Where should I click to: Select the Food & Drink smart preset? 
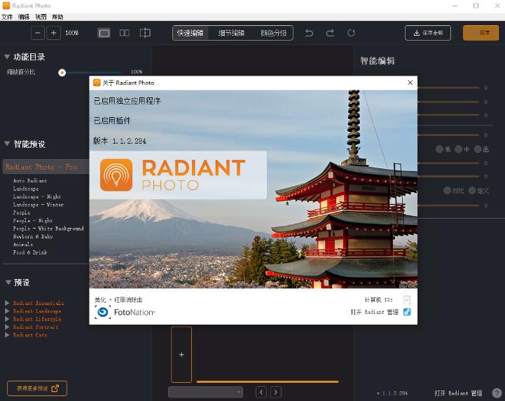[30, 252]
